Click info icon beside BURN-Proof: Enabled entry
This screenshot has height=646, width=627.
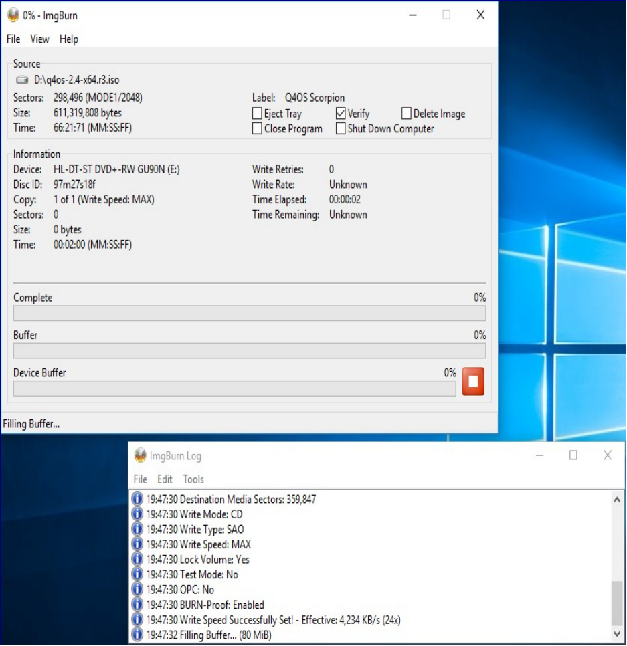click(x=138, y=605)
